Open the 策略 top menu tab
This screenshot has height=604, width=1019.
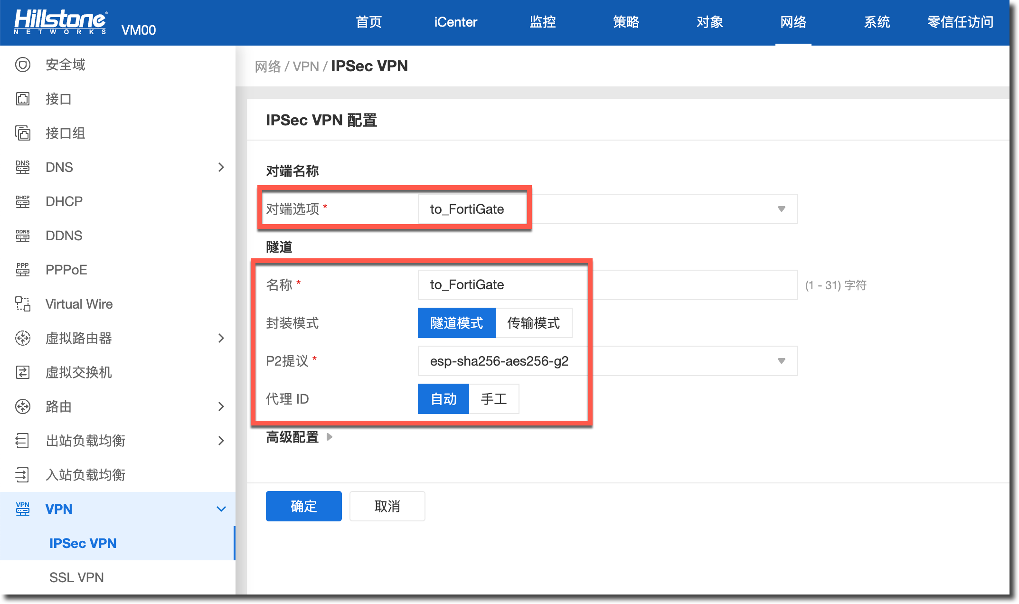pyautogui.click(x=626, y=22)
